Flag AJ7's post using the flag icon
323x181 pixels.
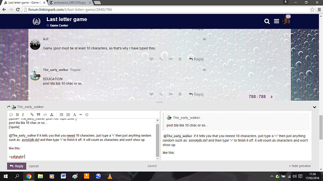tap(170, 59)
